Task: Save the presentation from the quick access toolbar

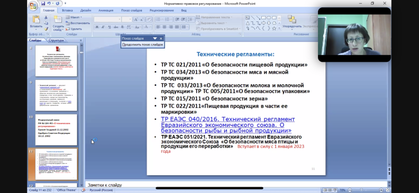Action: point(43,4)
